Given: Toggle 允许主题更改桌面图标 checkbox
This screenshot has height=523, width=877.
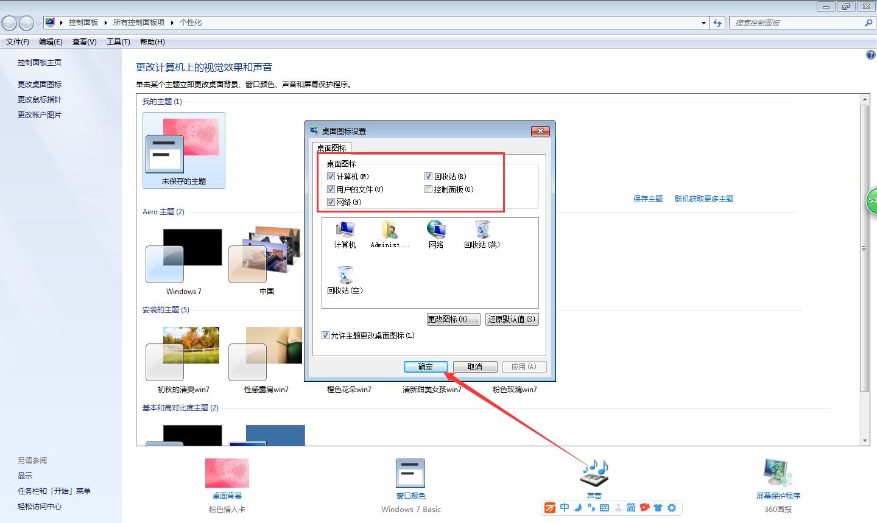Looking at the screenshot, I should [x=325, y=335].
